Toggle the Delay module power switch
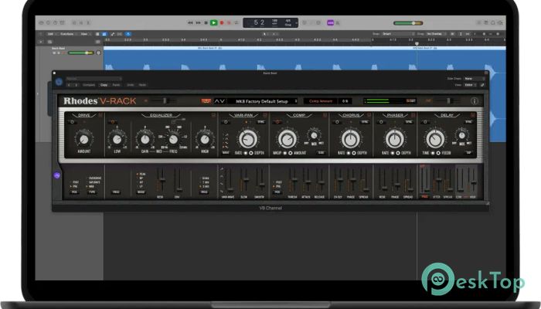The width and height of the screenshot is (541, 309). 425,122
